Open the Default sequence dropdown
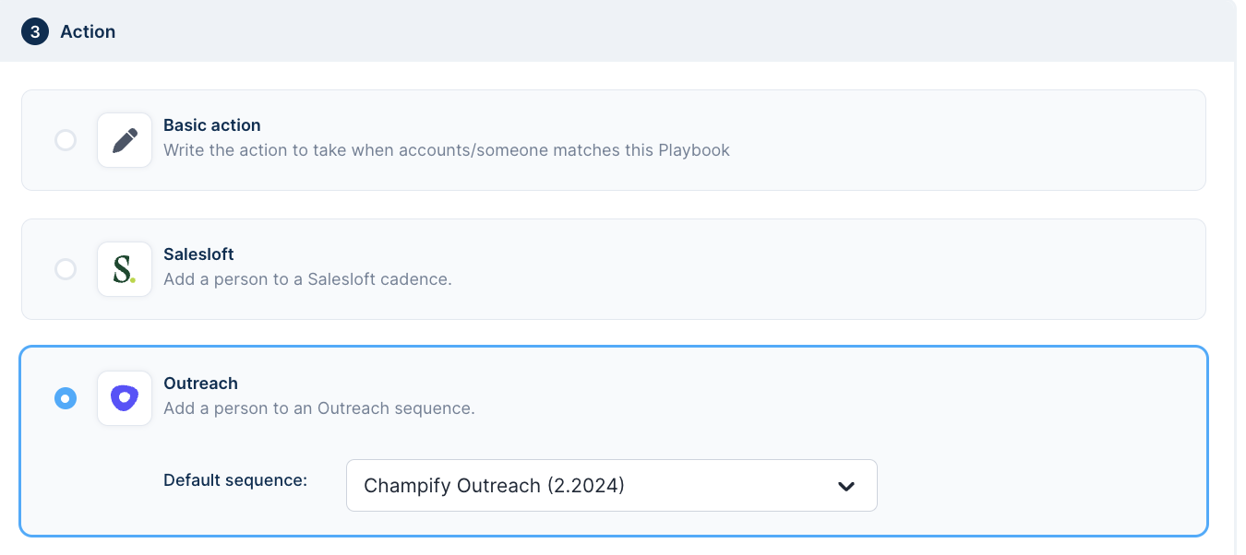1246x555 pixels. [611, 486]
